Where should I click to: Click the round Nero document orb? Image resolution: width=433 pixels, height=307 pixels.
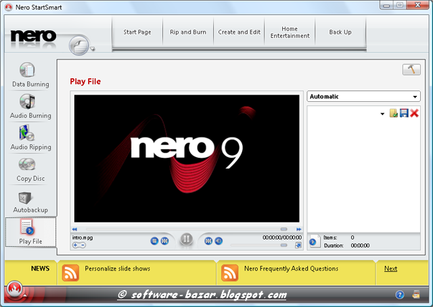point(79,45)
